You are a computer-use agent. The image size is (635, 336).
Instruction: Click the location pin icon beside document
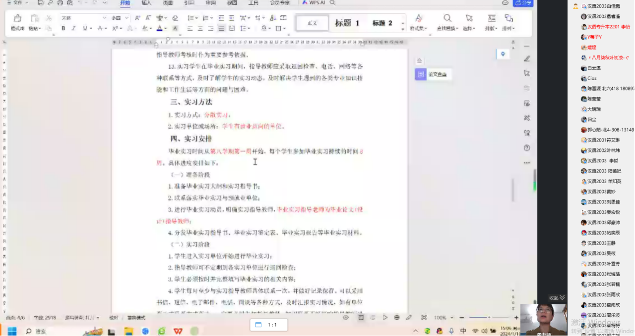pos(503,54)
